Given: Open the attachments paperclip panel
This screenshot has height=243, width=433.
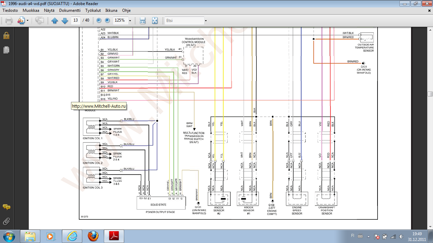Looking at the screenshot, I should click(x=6, y=221).
